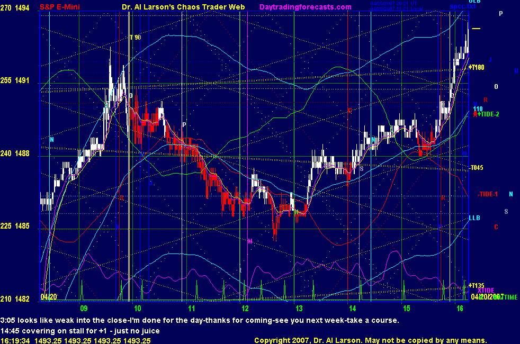Click the 16:19:34 1493.25 quote line
The height and width of the screenshot is (344, 520).
tap(76, 341)
